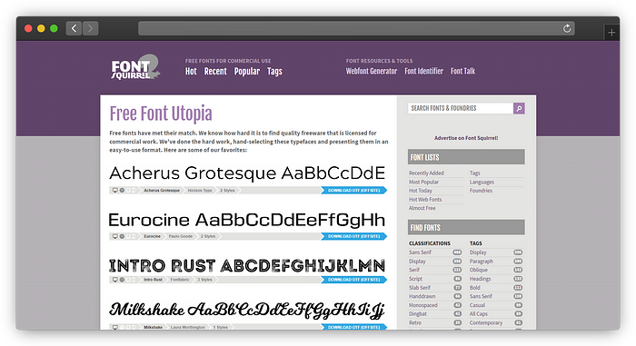The height and width of the screenshot is (346, 636).
Task: Click the desktop icon in the Milkshake row
Action: (114, 327)
